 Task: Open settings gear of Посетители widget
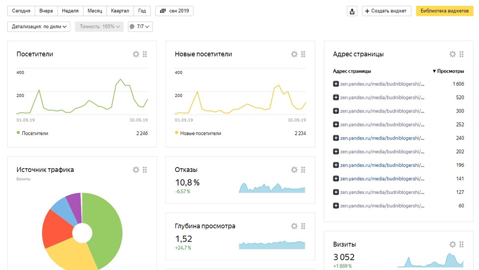click(136, 54)
